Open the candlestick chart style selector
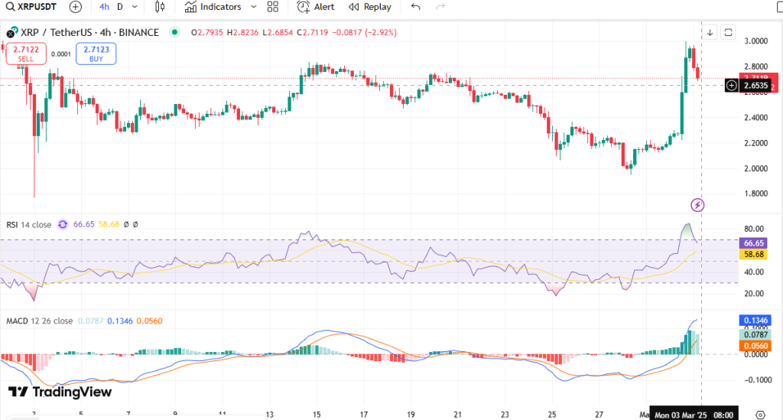The image size is (783, 420). click(160, 7)
